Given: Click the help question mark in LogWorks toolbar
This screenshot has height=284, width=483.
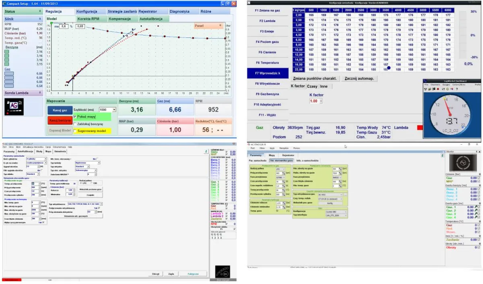Looking at the screenshot, I should click(x=456, y=89).
